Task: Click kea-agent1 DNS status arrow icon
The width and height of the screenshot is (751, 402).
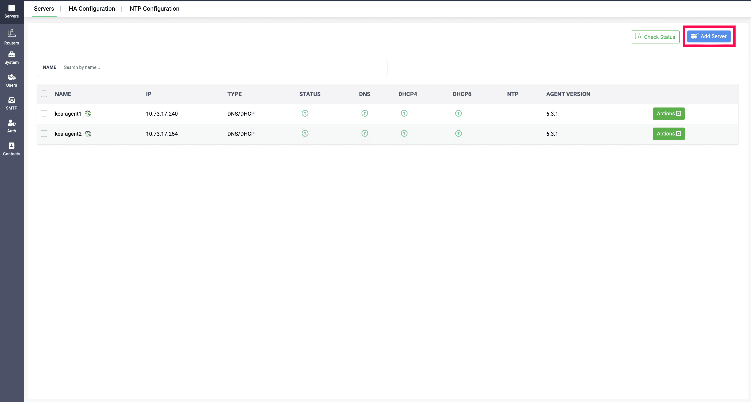Action: [x=365, y=114]
